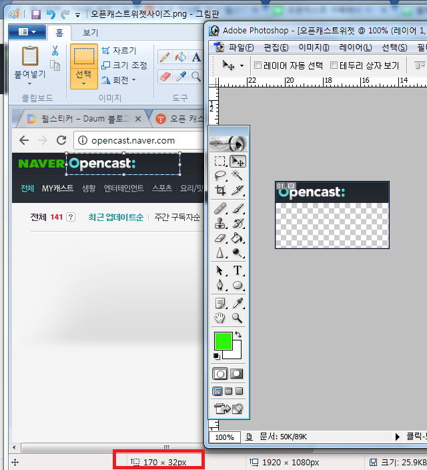Expand the 붙여넣기 dropdown arrow in Paint
The width and height of the screenshot is (427, 470).
coord(29,84)
